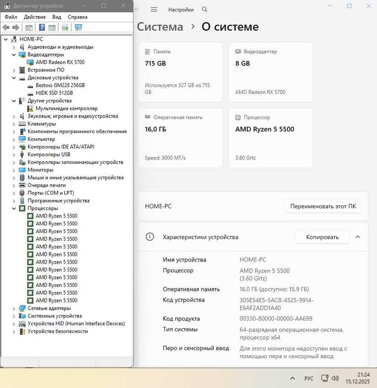Expand Системные устройства node
The image size is (377, 388).
coord(14,316)
